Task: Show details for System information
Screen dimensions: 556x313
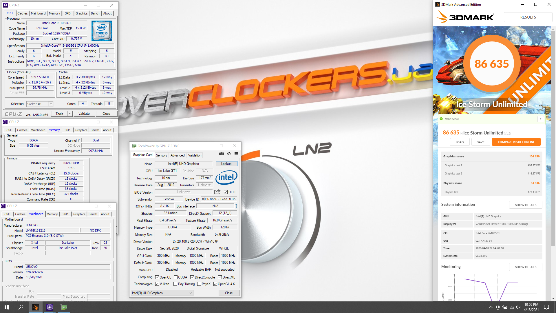Action: [x=526, y=205]
